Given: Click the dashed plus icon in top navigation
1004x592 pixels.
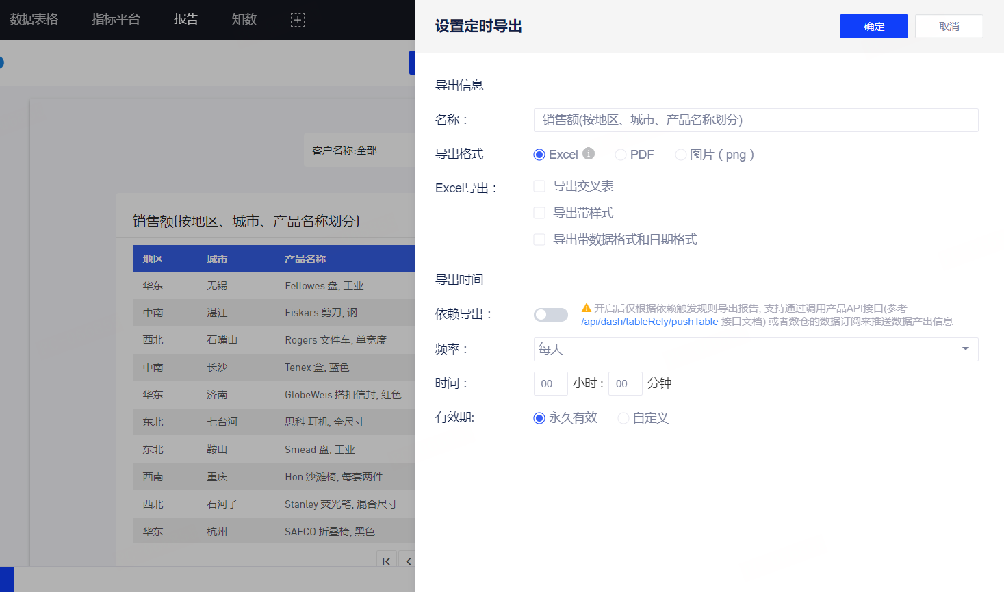Looking at the screenshot, I should (x=298, y=20).
